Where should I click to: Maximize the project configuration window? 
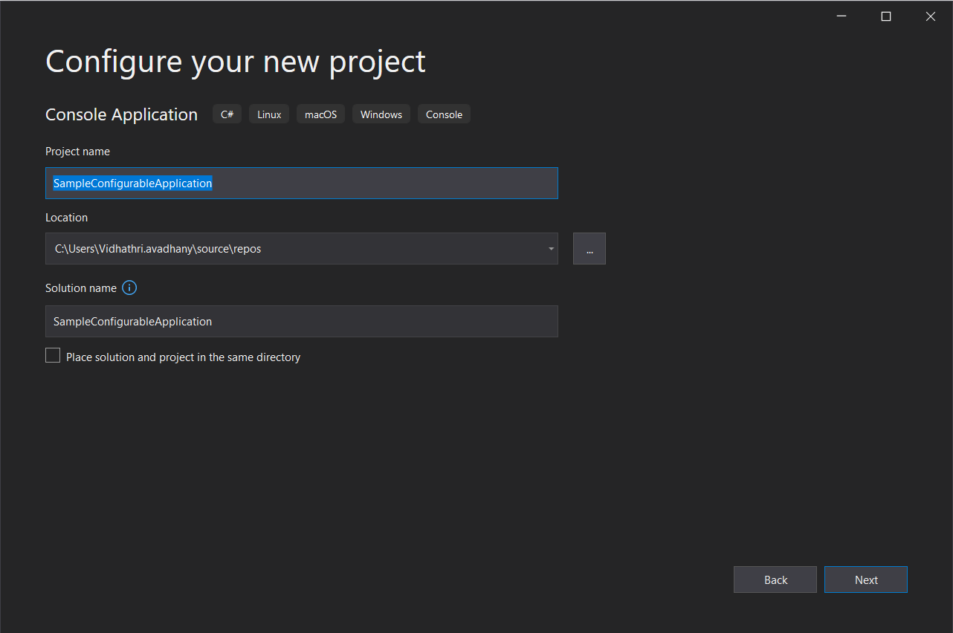[885, 16]
